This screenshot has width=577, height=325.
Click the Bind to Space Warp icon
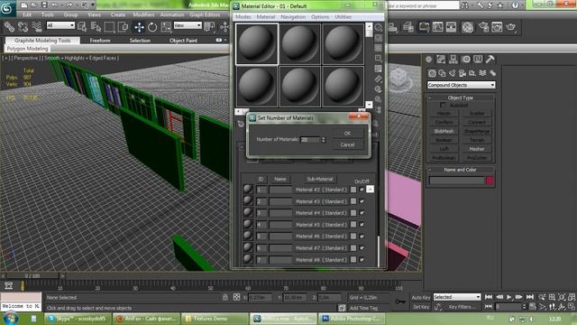(x=37, y=27)
